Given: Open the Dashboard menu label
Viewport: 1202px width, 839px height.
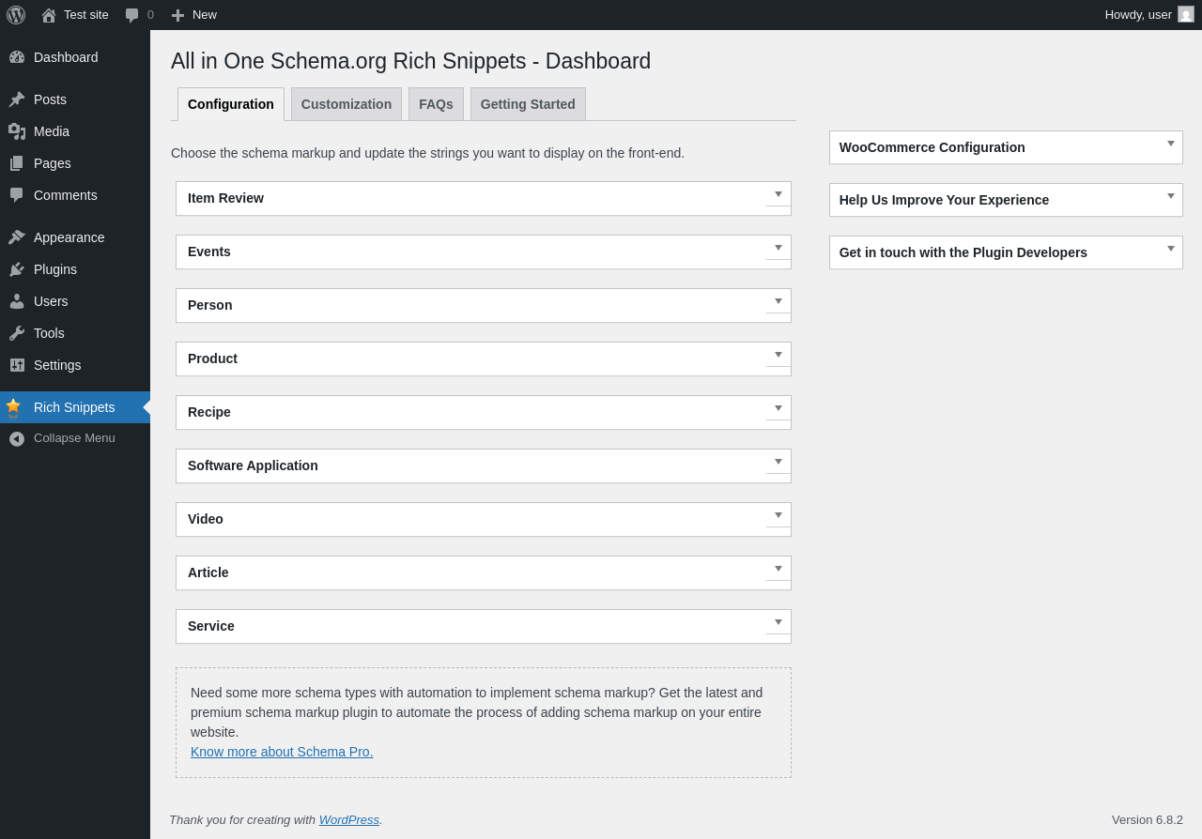Looking at the screenshot, I should (66, 57).
